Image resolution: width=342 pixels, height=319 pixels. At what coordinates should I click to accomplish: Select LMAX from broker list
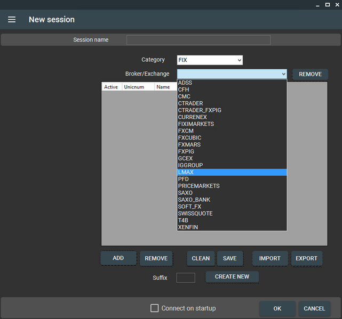tap(232, 172)
